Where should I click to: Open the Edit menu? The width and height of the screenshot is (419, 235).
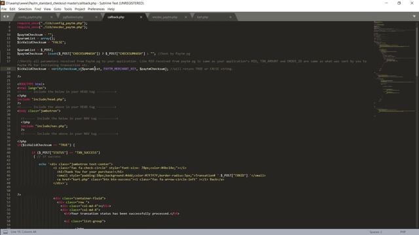click(12, 9)
